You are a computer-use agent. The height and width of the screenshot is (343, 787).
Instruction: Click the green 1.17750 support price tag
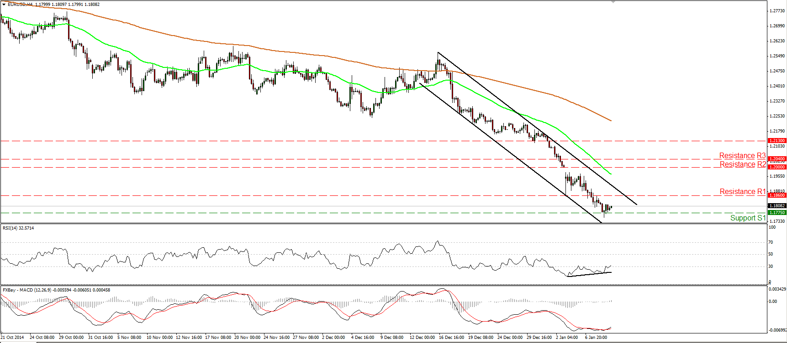tap(777, 213)
